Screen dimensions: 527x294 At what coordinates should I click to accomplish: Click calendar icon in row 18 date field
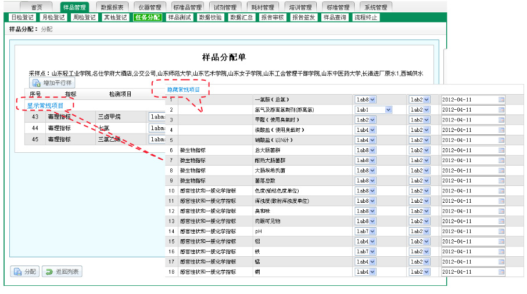(x=501, y=272)
